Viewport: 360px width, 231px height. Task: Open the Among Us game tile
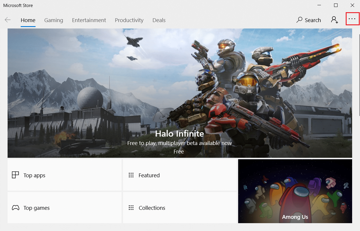[x=295, y=191]
